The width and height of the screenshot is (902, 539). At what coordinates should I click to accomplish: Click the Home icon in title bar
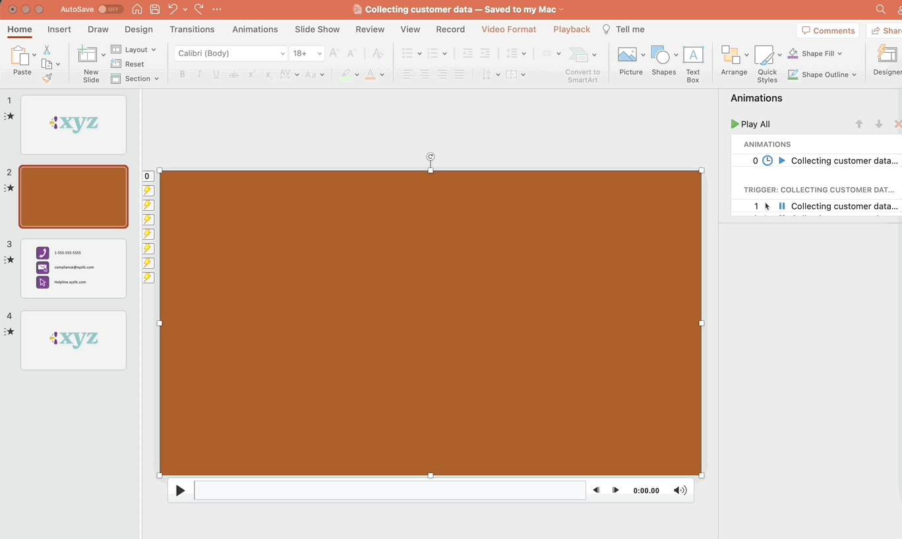pyautogui.click(x=137, y=9)
